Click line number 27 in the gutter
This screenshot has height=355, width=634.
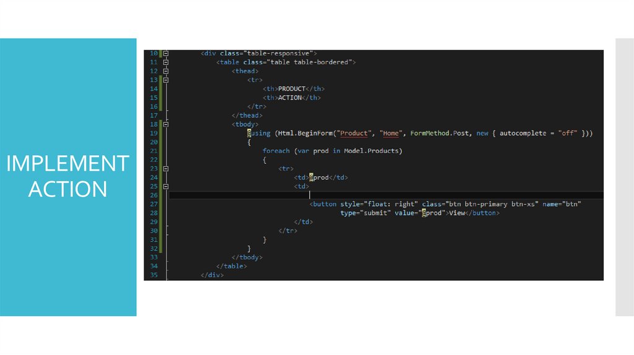[154, 204]
